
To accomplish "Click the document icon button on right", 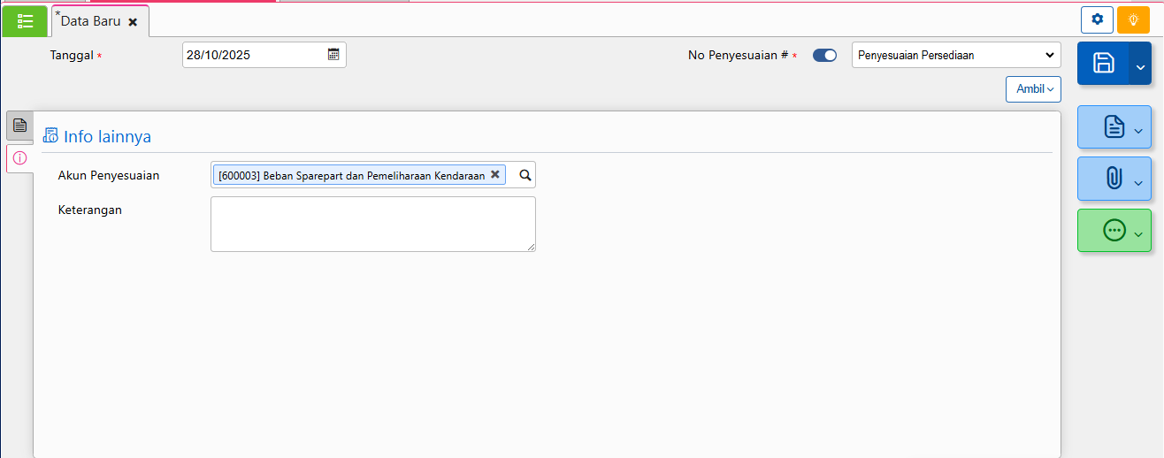I will [x=1114, y=126].
